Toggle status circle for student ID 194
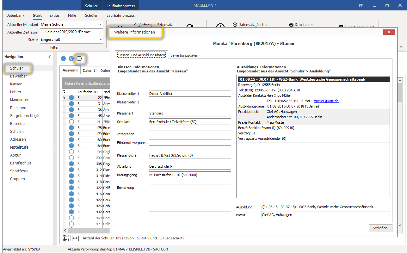 point(71,152)
